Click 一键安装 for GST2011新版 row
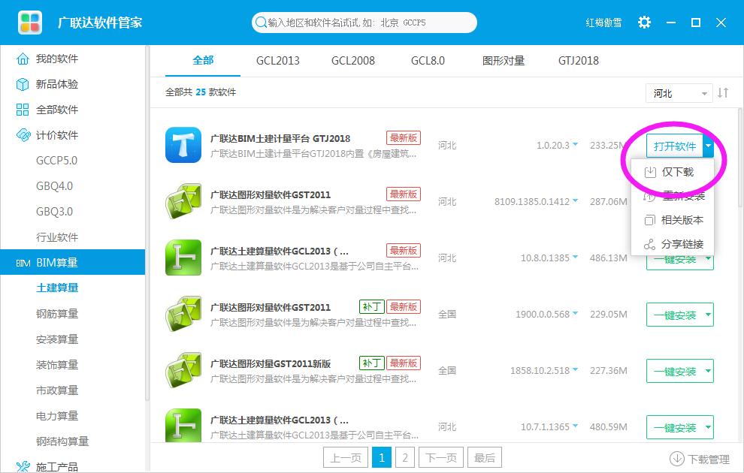This screenshot has height=473, width=744. [674, 371]
